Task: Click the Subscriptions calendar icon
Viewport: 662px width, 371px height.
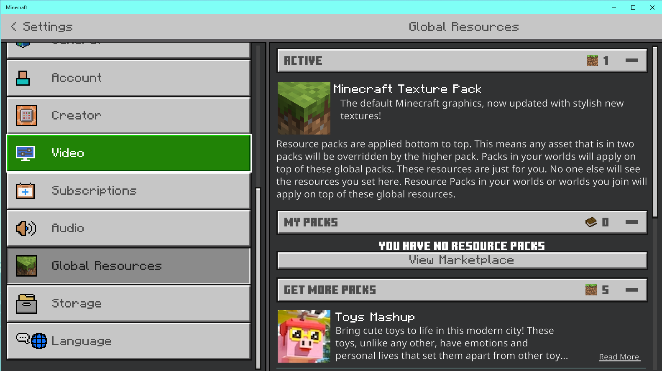Action: pyautogui.click(x=25, y=191)
